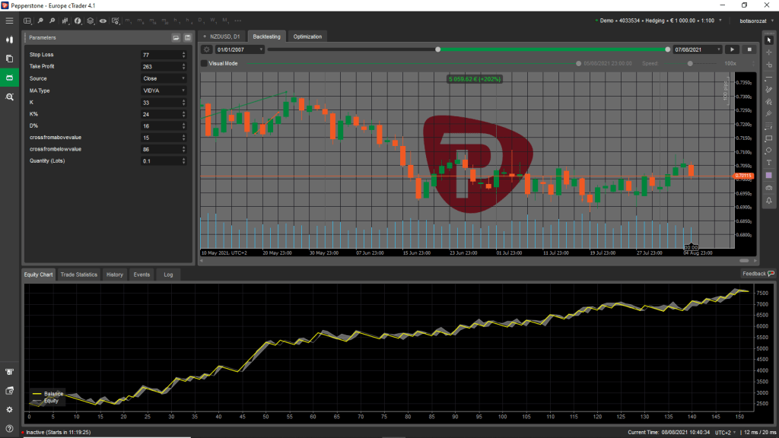Open the Trade Statistics tab
This screenshot has width=779, height=438.
[x=79, y=275]
